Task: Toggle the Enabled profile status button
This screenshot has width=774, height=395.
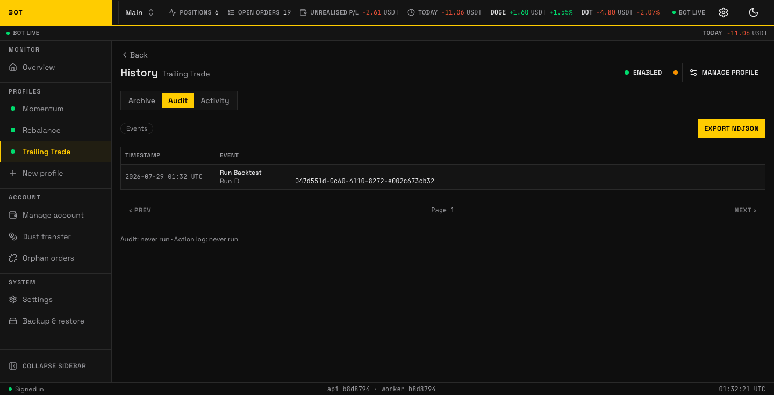Action: 643,73
